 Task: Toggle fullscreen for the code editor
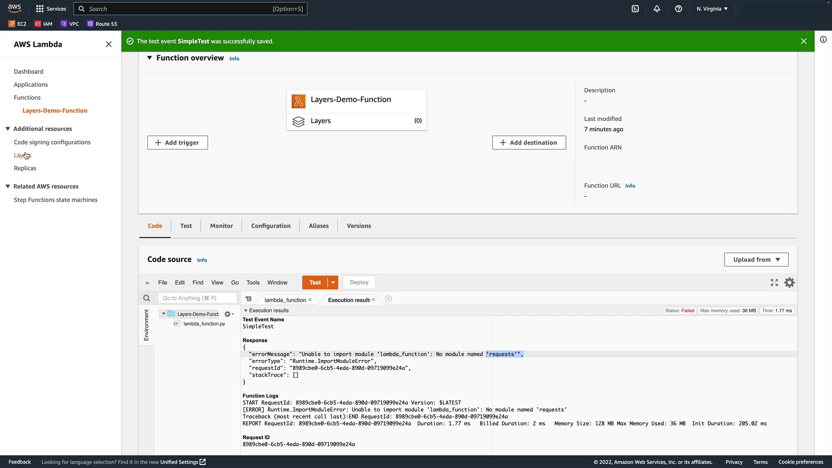point(774,283)
